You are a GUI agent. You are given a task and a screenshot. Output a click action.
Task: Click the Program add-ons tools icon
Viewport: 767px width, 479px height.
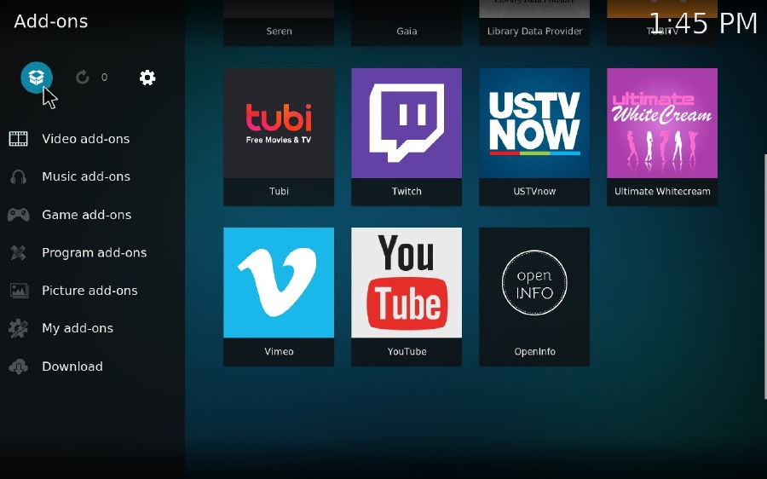(19, 252)
